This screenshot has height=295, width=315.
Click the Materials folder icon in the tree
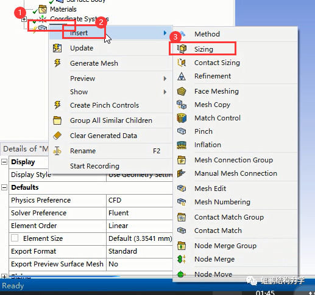click(43, 9)
